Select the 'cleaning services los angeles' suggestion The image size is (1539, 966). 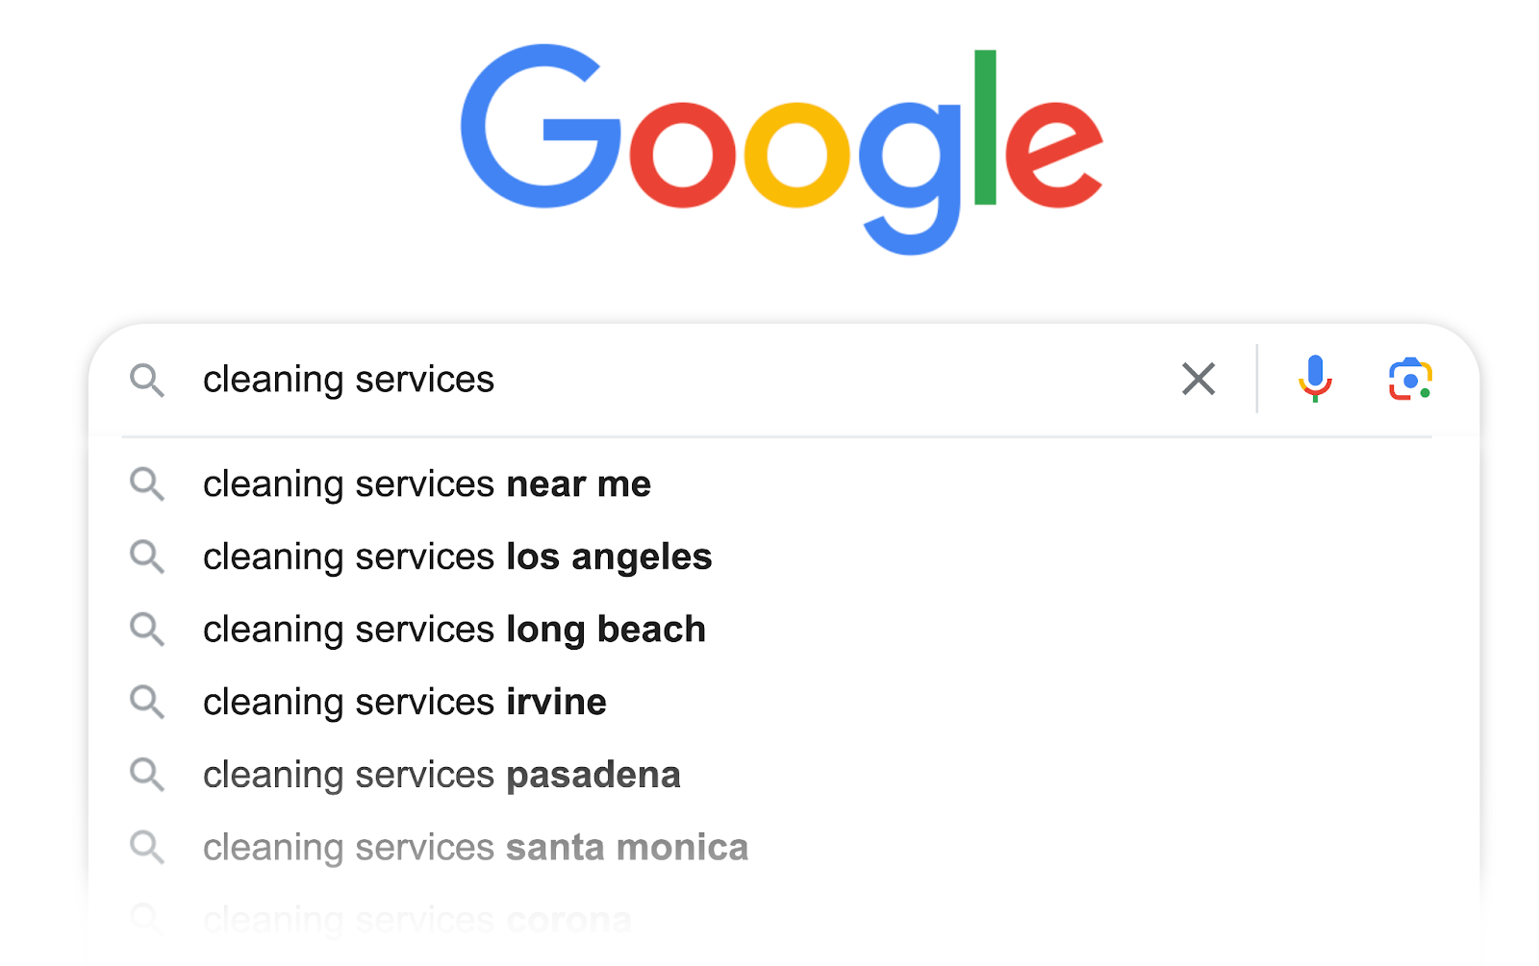(x=457, y=557)
